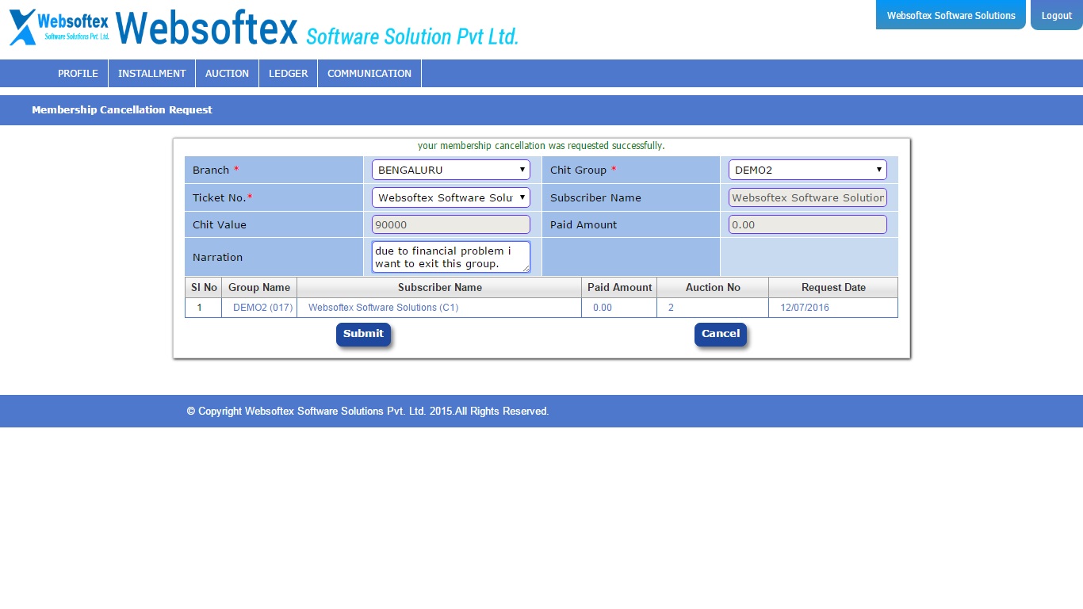Click the Auction No column header
The height and width of the screenshot is (609, 1083).
tap(713, 287)
